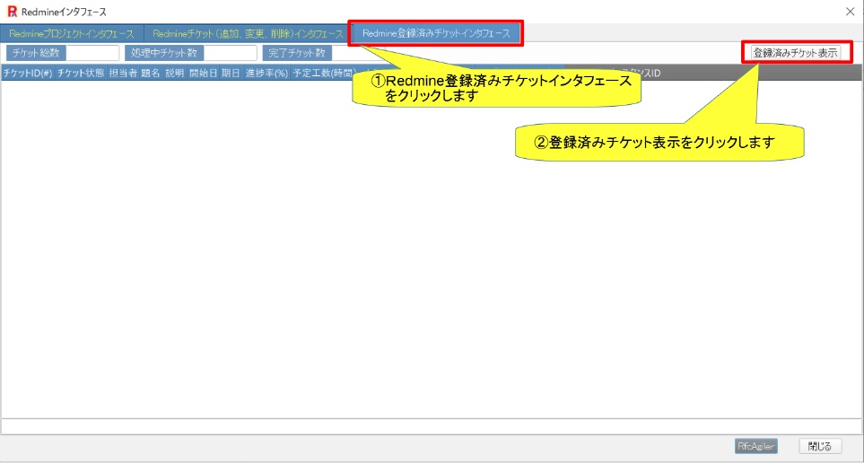Click the チケットID(#) column header
Screen dimensions: 864x463
28,73
